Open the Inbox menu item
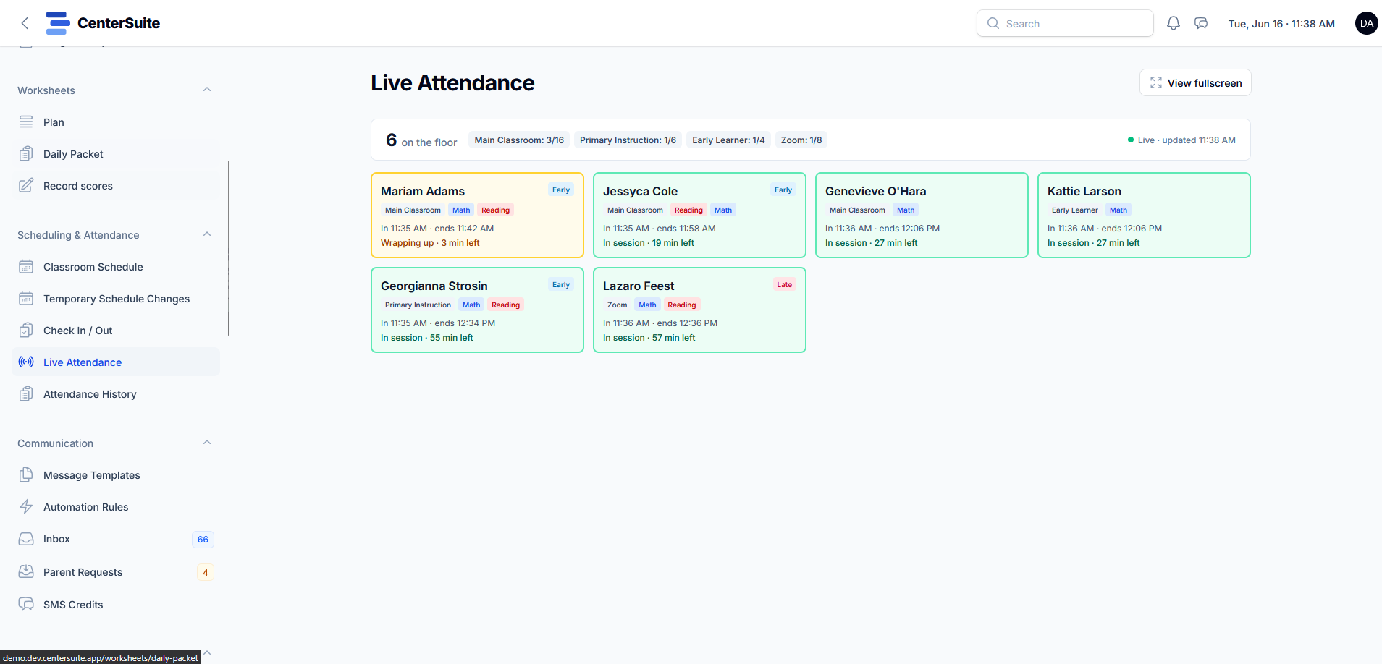The image size is (1382, 664). pos(116,539)
